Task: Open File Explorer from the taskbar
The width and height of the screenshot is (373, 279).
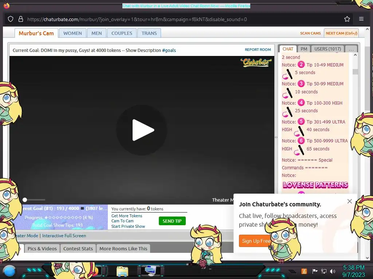Action: pyautogui.click(x=122, y=271)
